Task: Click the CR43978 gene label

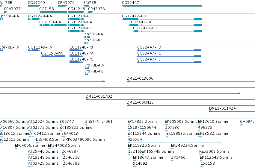Action: [96, 9]
